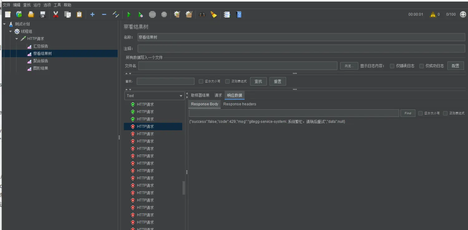
Task: Click the 文件名 filename input field
Action: tap(238, 66)
